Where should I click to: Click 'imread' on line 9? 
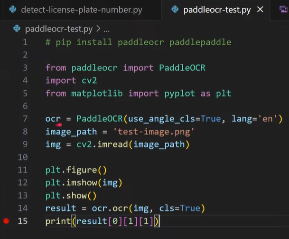[112, 144]
